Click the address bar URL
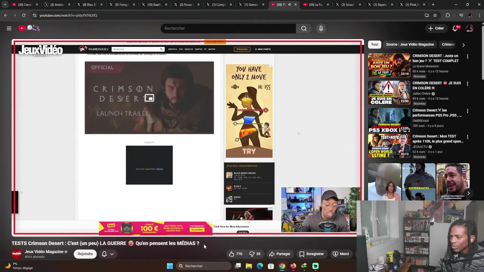 point(68,15)
